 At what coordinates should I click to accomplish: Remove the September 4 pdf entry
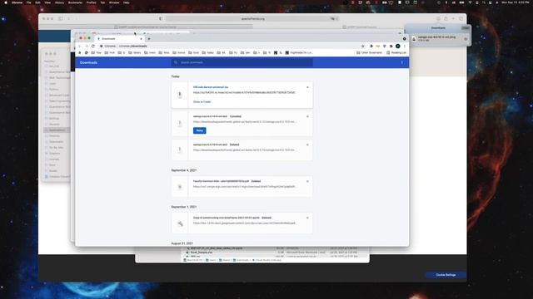pyautogui.click(x=307, y=181)
